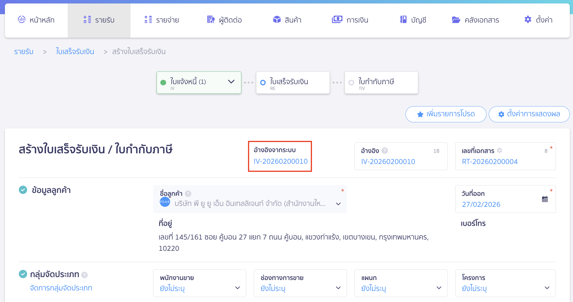Image resolution: width=573 pixels, height=302 pixels.
Task: Click the help icon next to อ้างอิง
Action: (385, 150)
